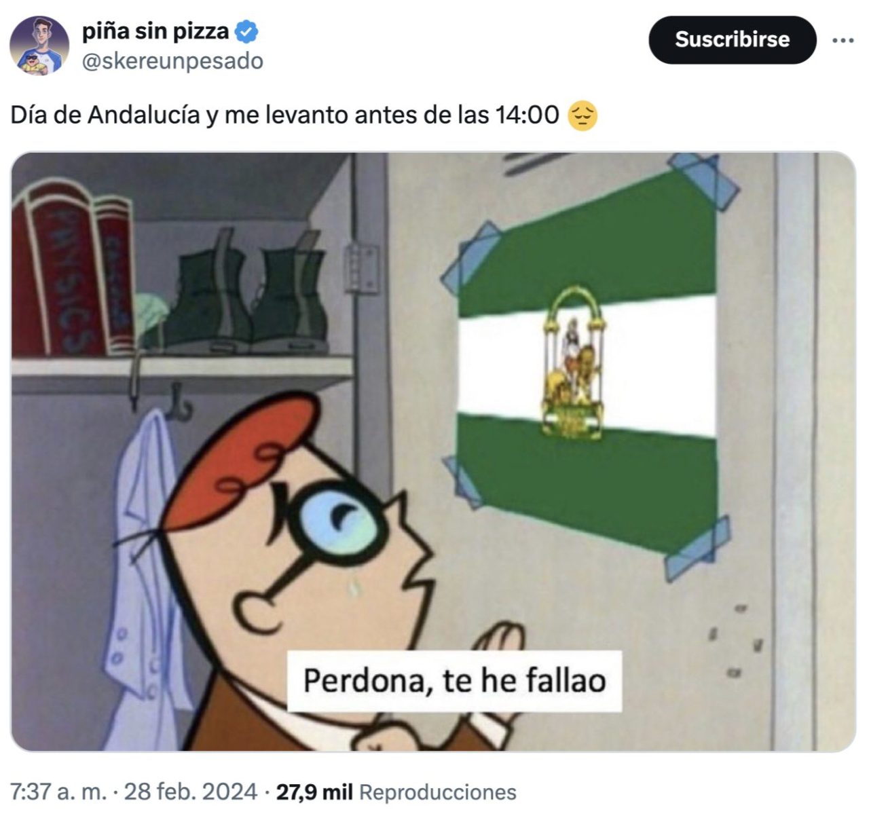Open the three-dot more options menu
Image resolution: width=869 pixels, height=816 pixels.
click(843, 41)
